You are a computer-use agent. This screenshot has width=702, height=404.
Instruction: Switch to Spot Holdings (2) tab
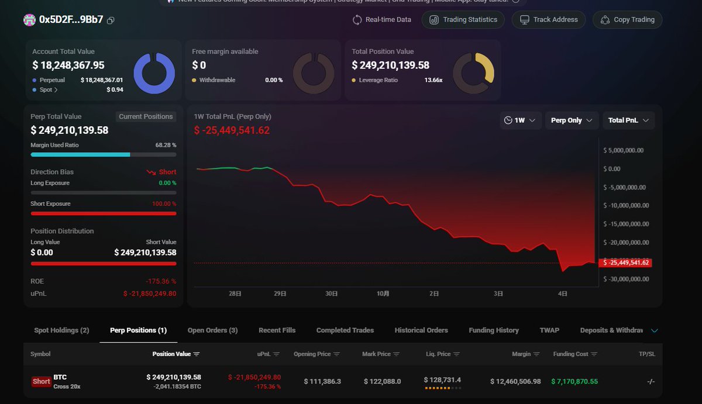[61, 330]
